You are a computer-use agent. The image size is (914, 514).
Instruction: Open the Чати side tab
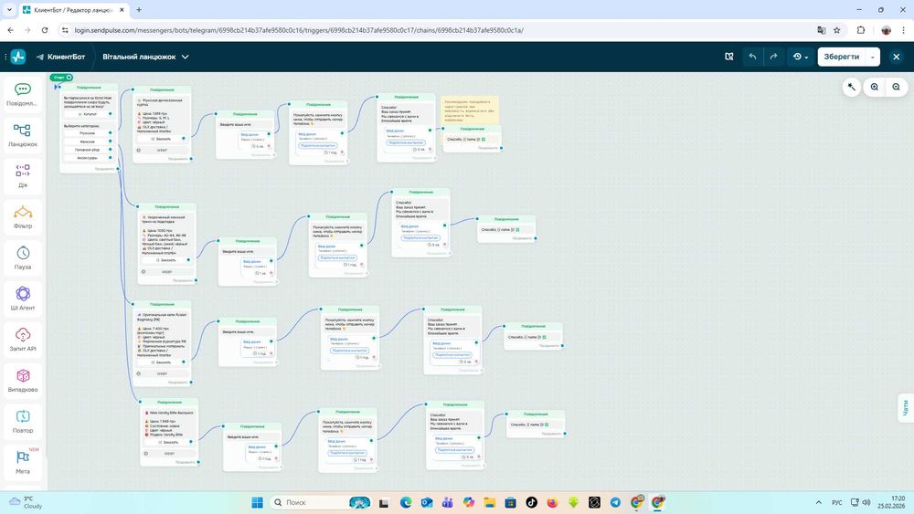905,407
